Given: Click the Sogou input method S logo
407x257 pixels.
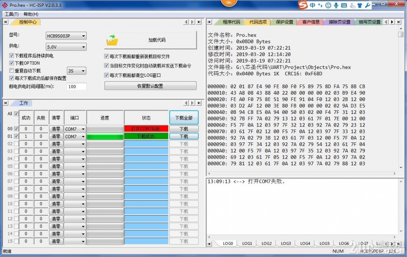Looking at the screenshot, I should pos(303,5).
